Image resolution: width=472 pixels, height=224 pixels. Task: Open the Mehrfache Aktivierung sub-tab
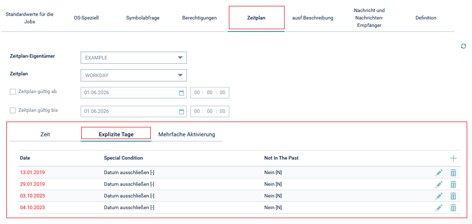click(187, 135)
